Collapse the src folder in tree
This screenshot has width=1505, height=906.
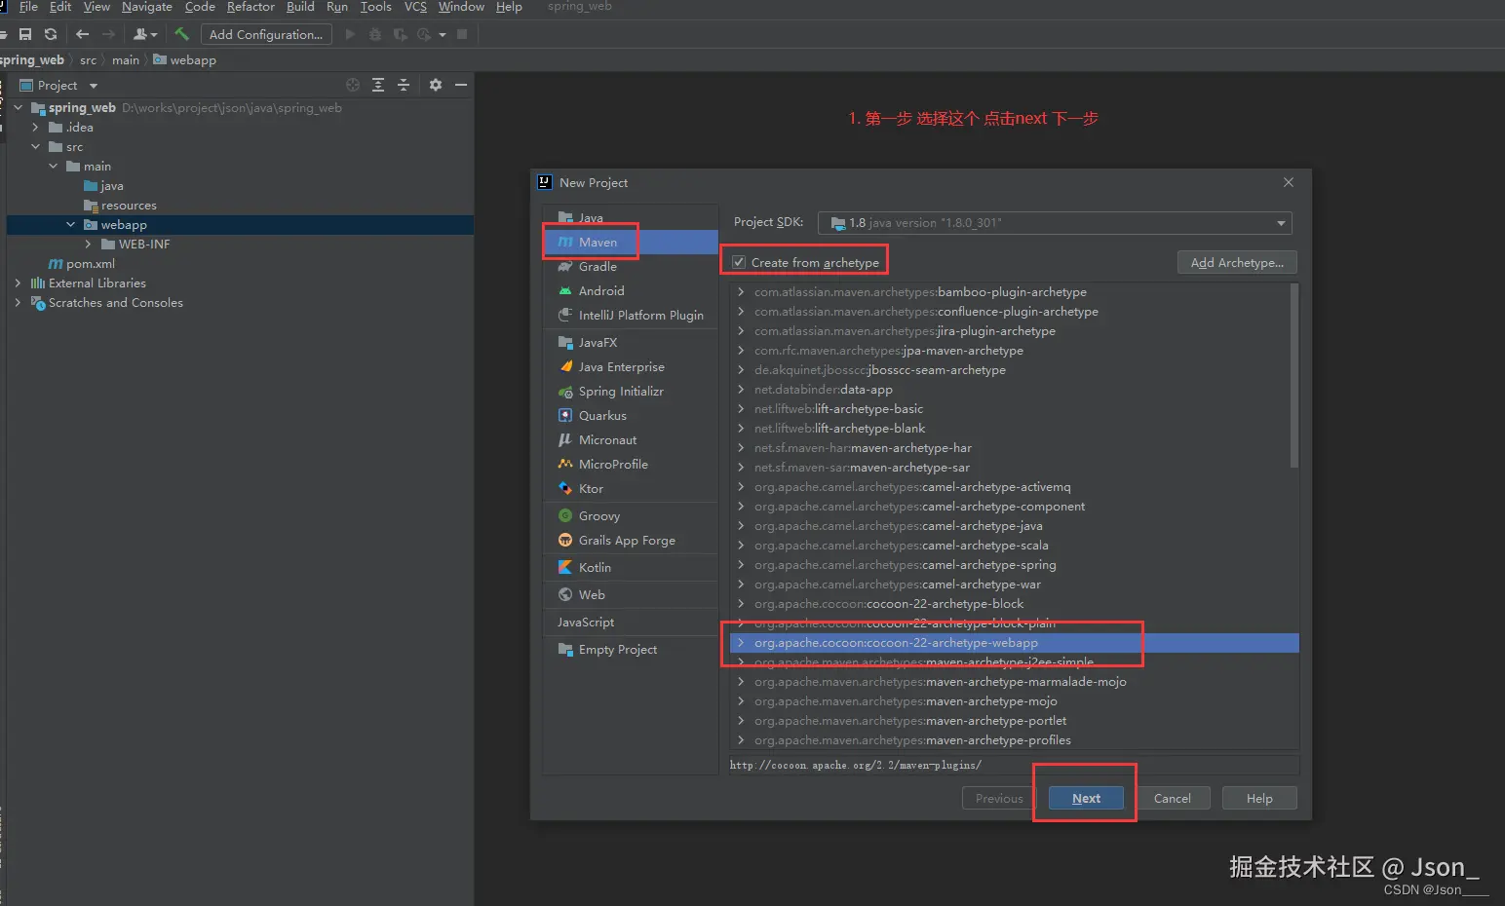35,146
